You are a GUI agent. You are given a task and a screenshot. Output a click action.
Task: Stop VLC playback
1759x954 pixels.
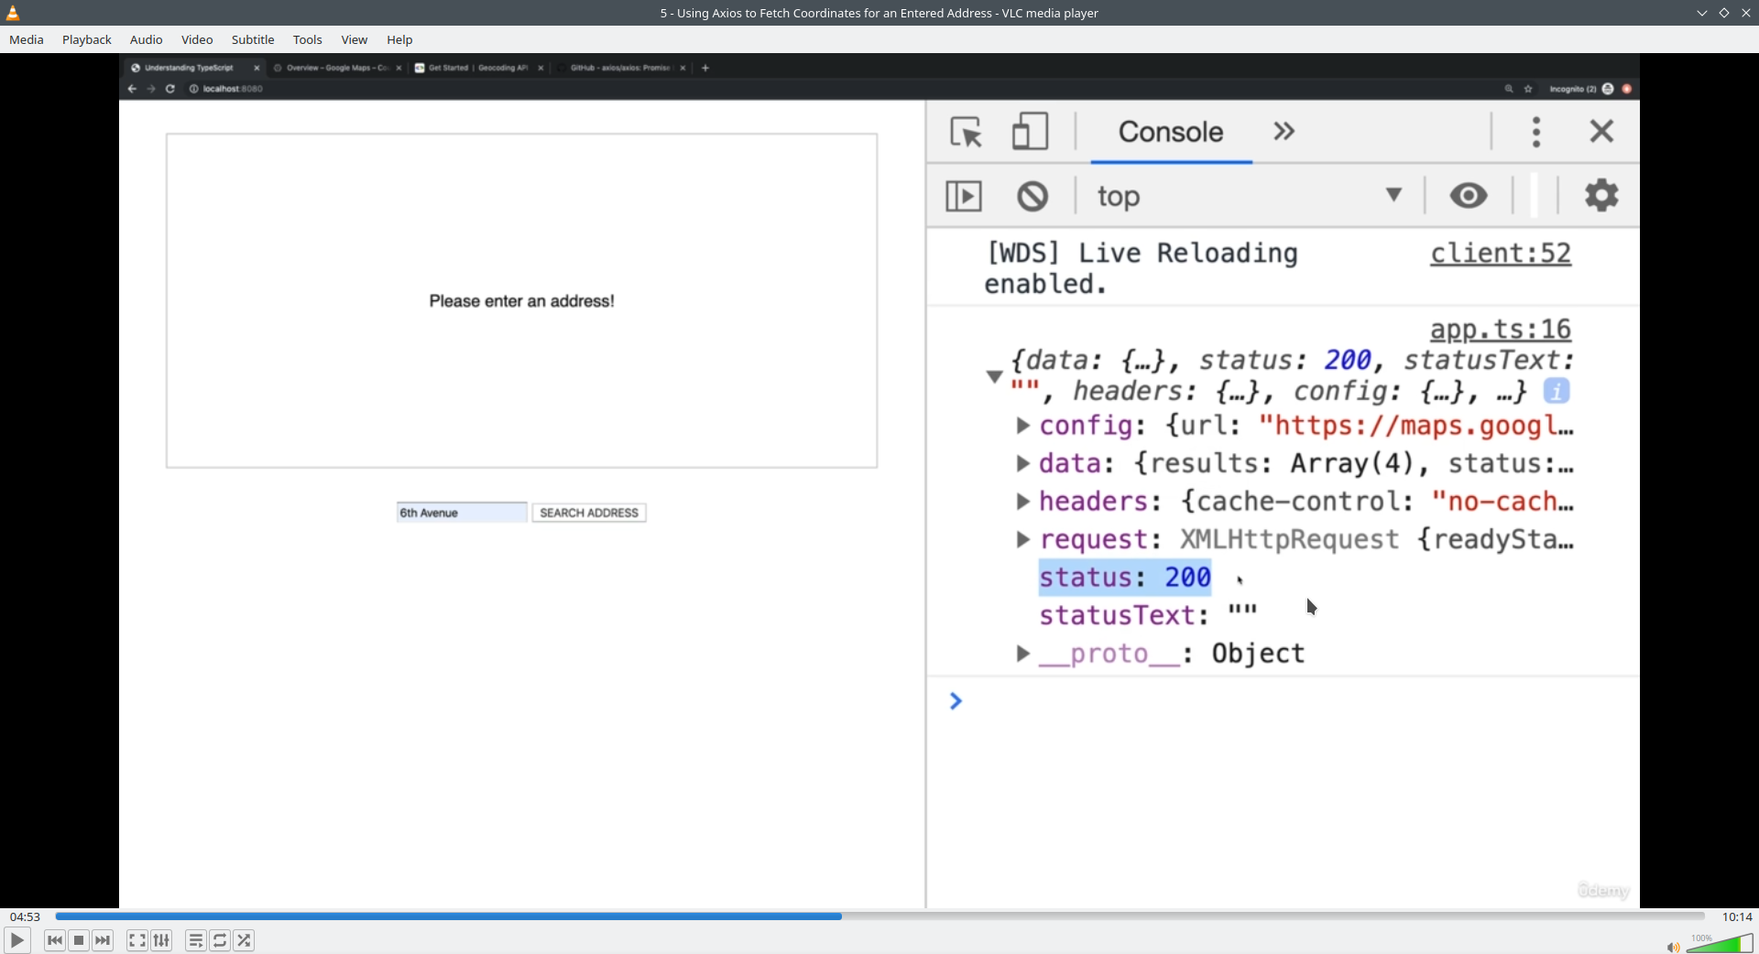coord(79,940)
